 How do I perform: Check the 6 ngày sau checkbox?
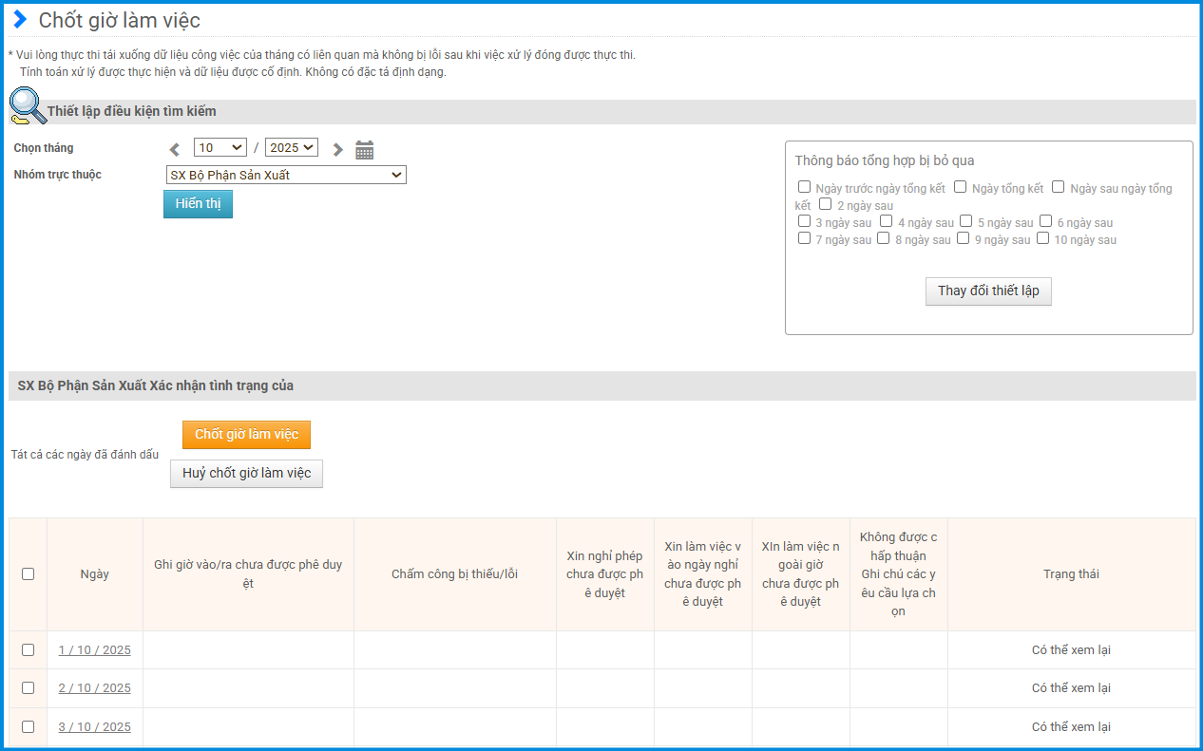click(1046, 221)
